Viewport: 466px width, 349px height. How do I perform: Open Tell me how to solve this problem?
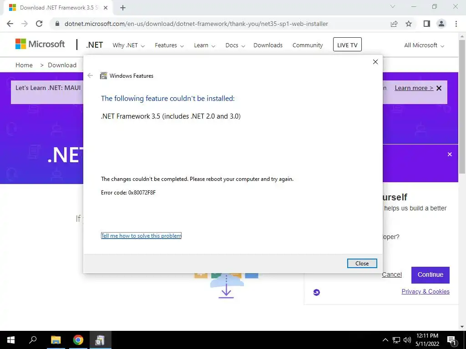coord(141,236)
